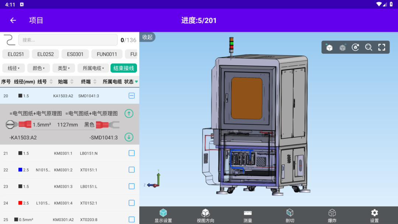Go to previous wire with up arrow
The height and width of the screenshot is (224, 398).
pos(129,113)
